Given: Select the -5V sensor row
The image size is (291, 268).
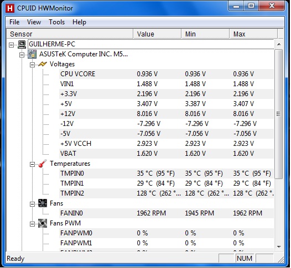Looking at the screenshot, I should click(x=167, y=134).
